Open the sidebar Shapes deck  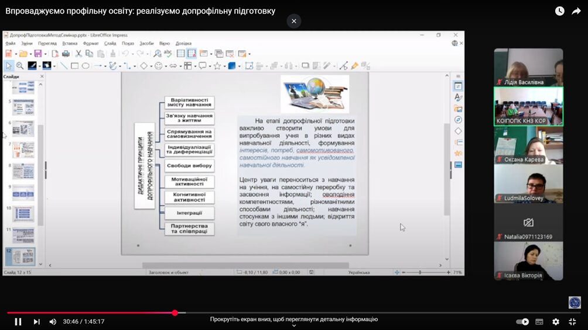(458, 131)
